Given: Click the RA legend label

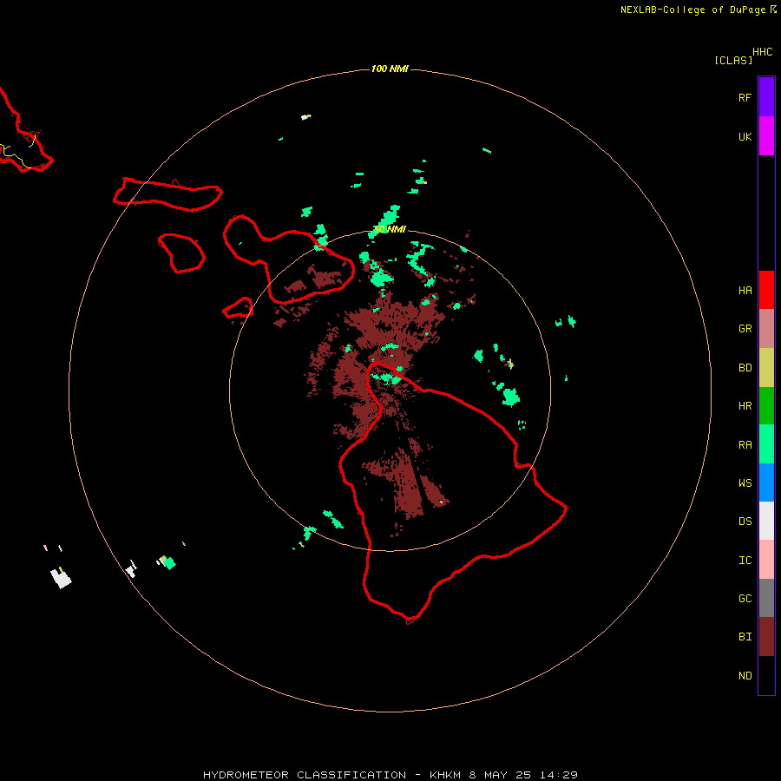Looking at the screenshot, I should tap(745, 445).
